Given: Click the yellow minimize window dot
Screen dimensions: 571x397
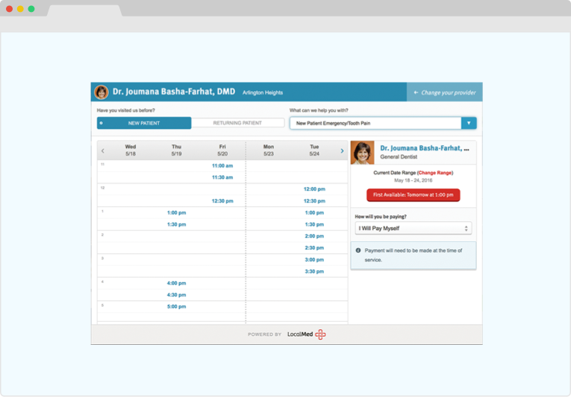Looking at the screenshot, I should (20, 9).
